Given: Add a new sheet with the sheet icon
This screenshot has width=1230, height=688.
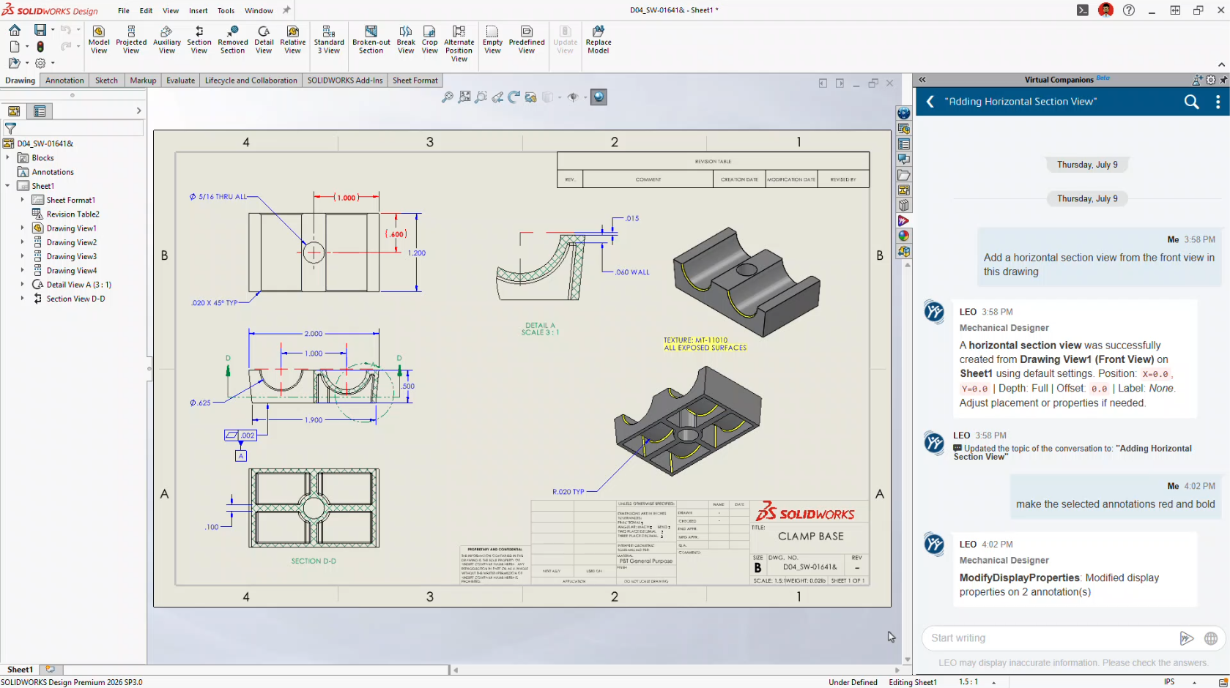Looking at the screenshot, I should pyautogui.click(x=51, y=670).
